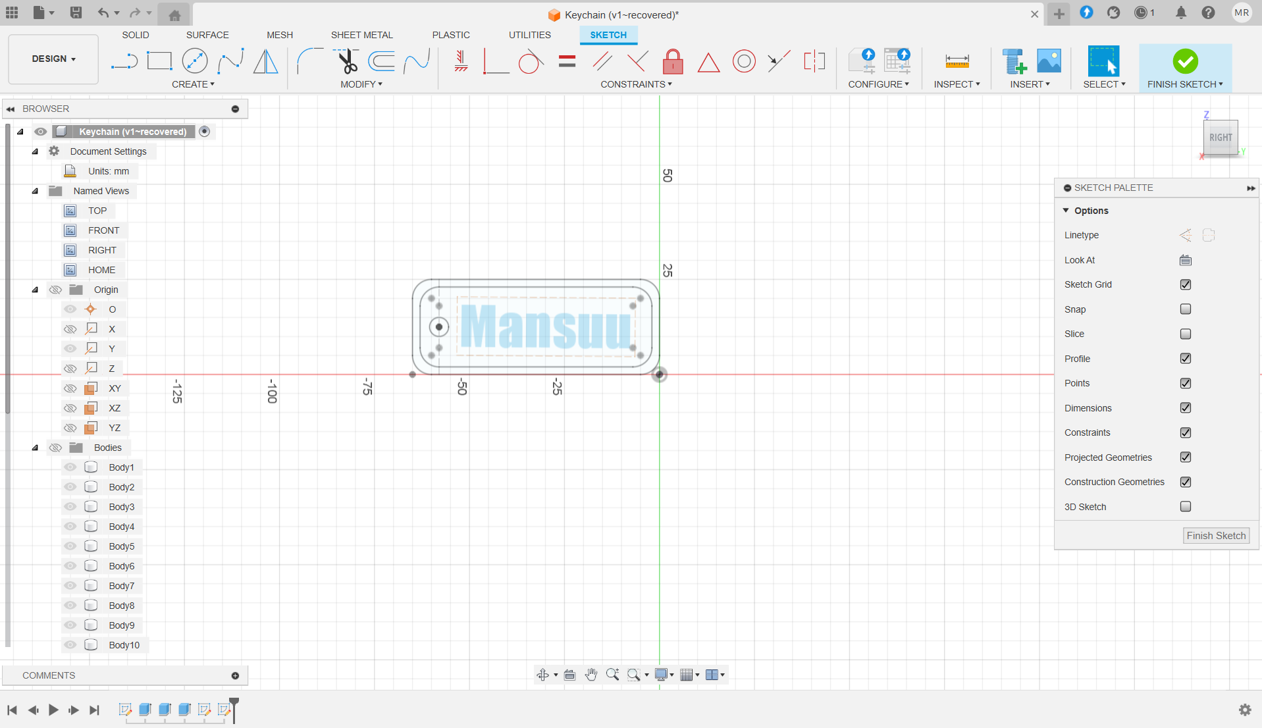This screenshot has height=728, width=1262.
Task: Select the Mirror triangle tool
Action: (x=266, y=61)
